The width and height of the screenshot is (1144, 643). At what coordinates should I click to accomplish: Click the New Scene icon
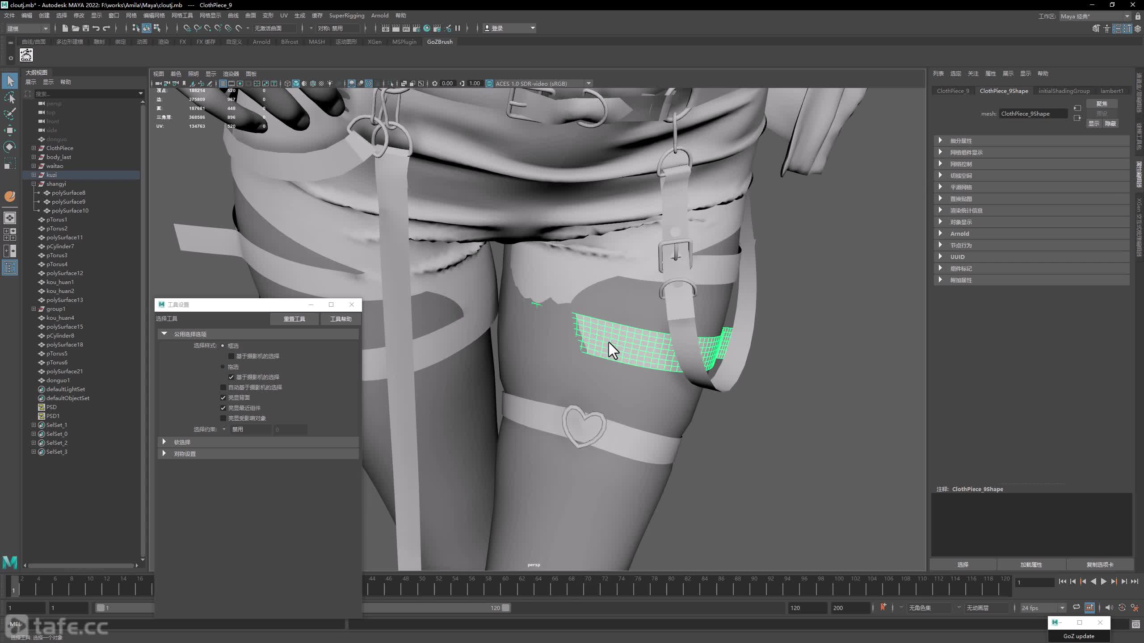point(65,28)
